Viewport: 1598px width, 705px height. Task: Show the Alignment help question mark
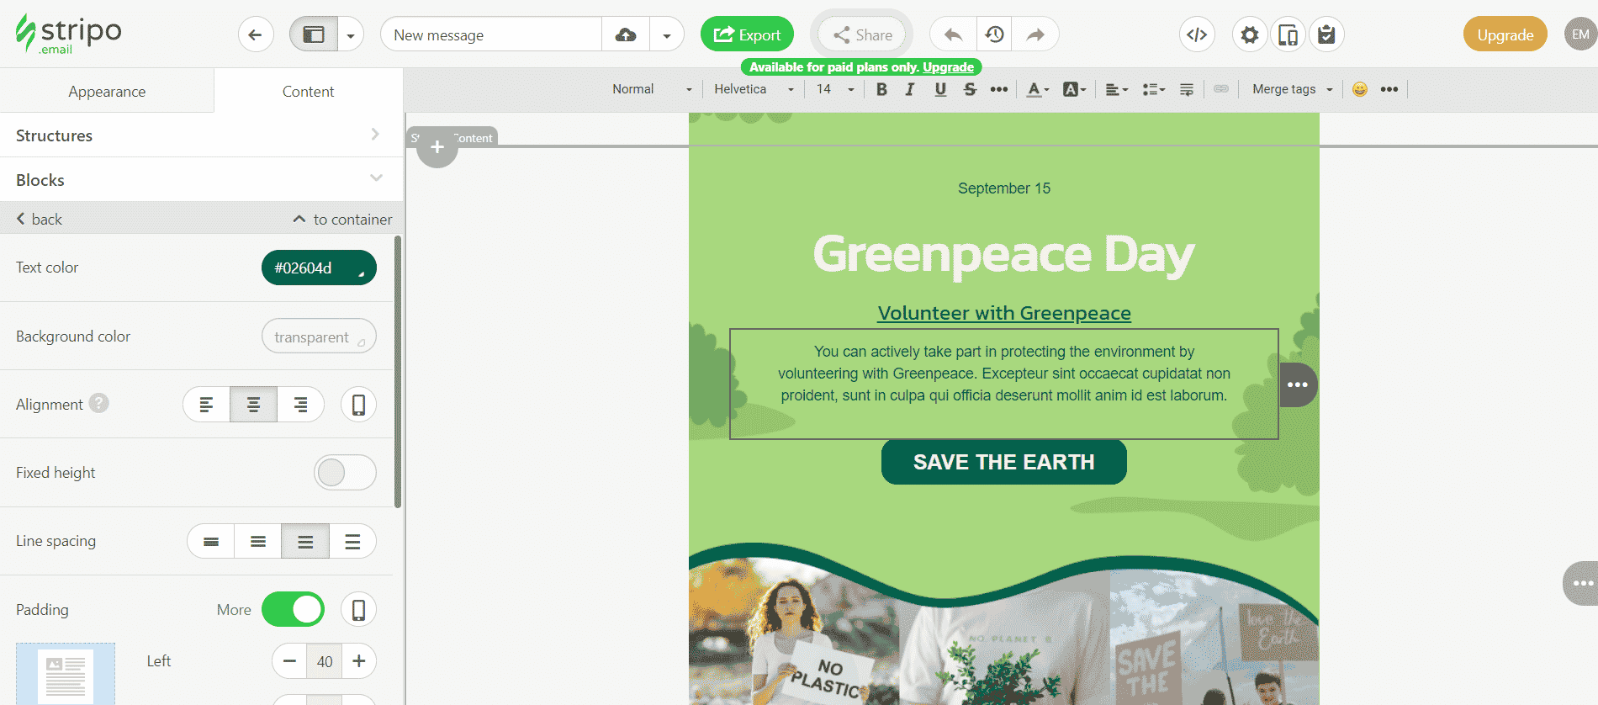(99, 404)
